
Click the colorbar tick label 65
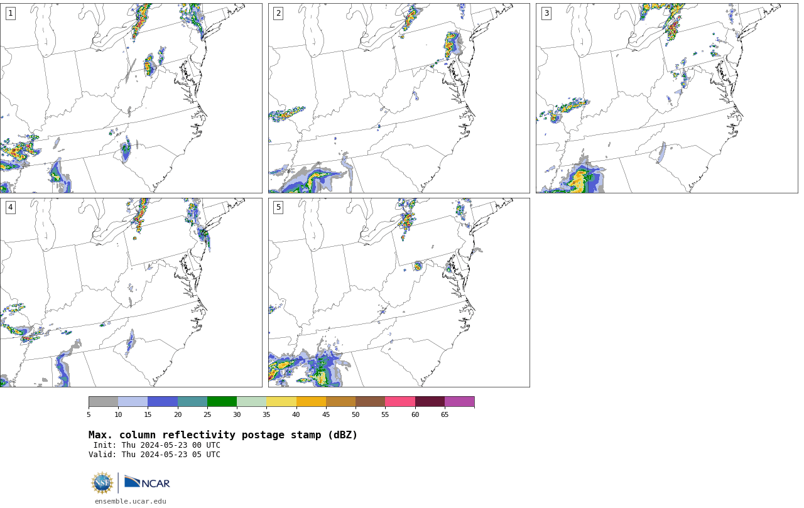[445, 414]
